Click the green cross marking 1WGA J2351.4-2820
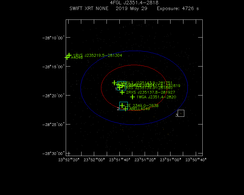 point(132,97)
